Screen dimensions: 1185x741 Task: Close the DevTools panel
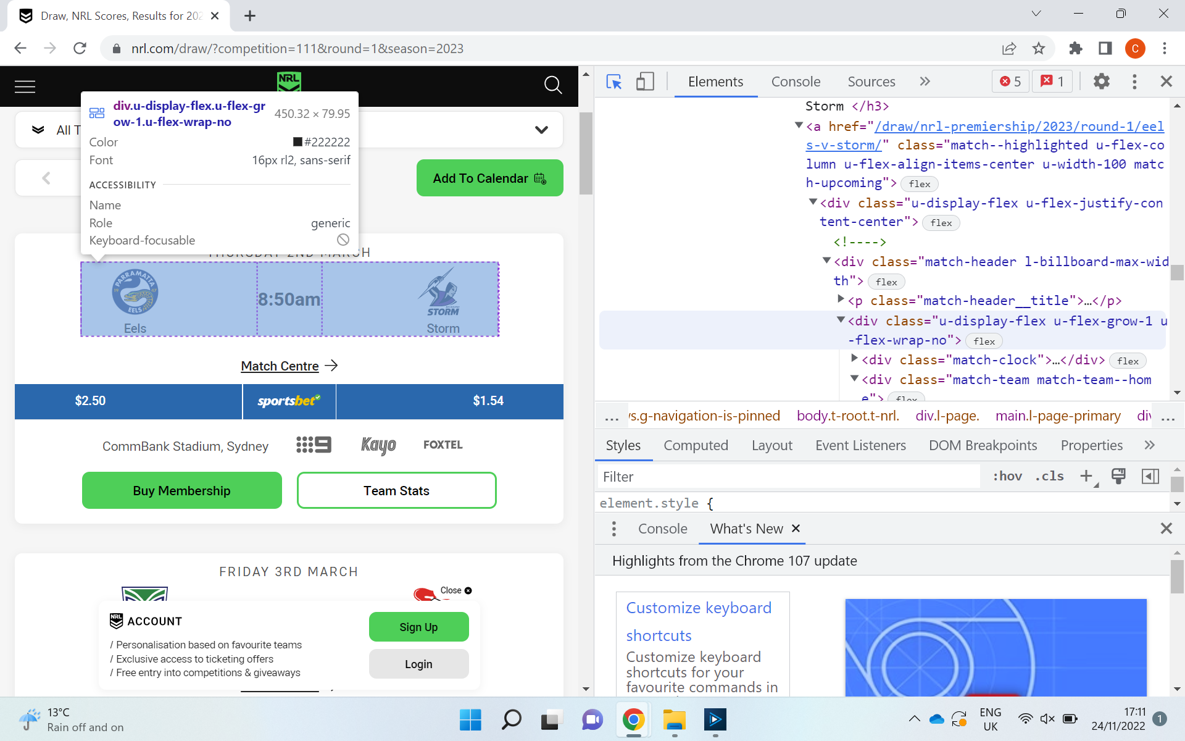[1166, 82]
